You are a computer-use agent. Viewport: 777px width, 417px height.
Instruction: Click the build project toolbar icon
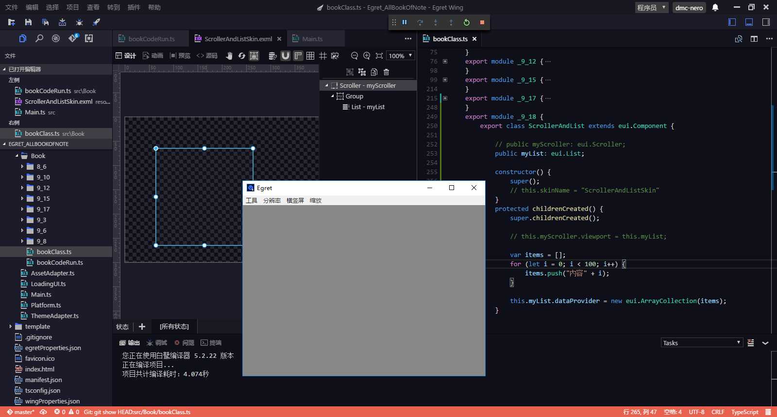coord(62,22)
